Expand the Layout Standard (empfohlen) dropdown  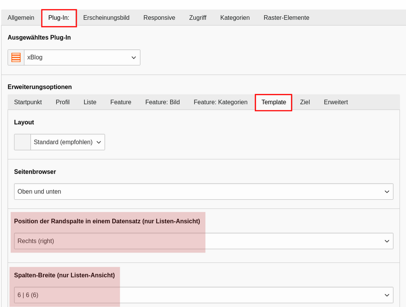tap(68, 142)
